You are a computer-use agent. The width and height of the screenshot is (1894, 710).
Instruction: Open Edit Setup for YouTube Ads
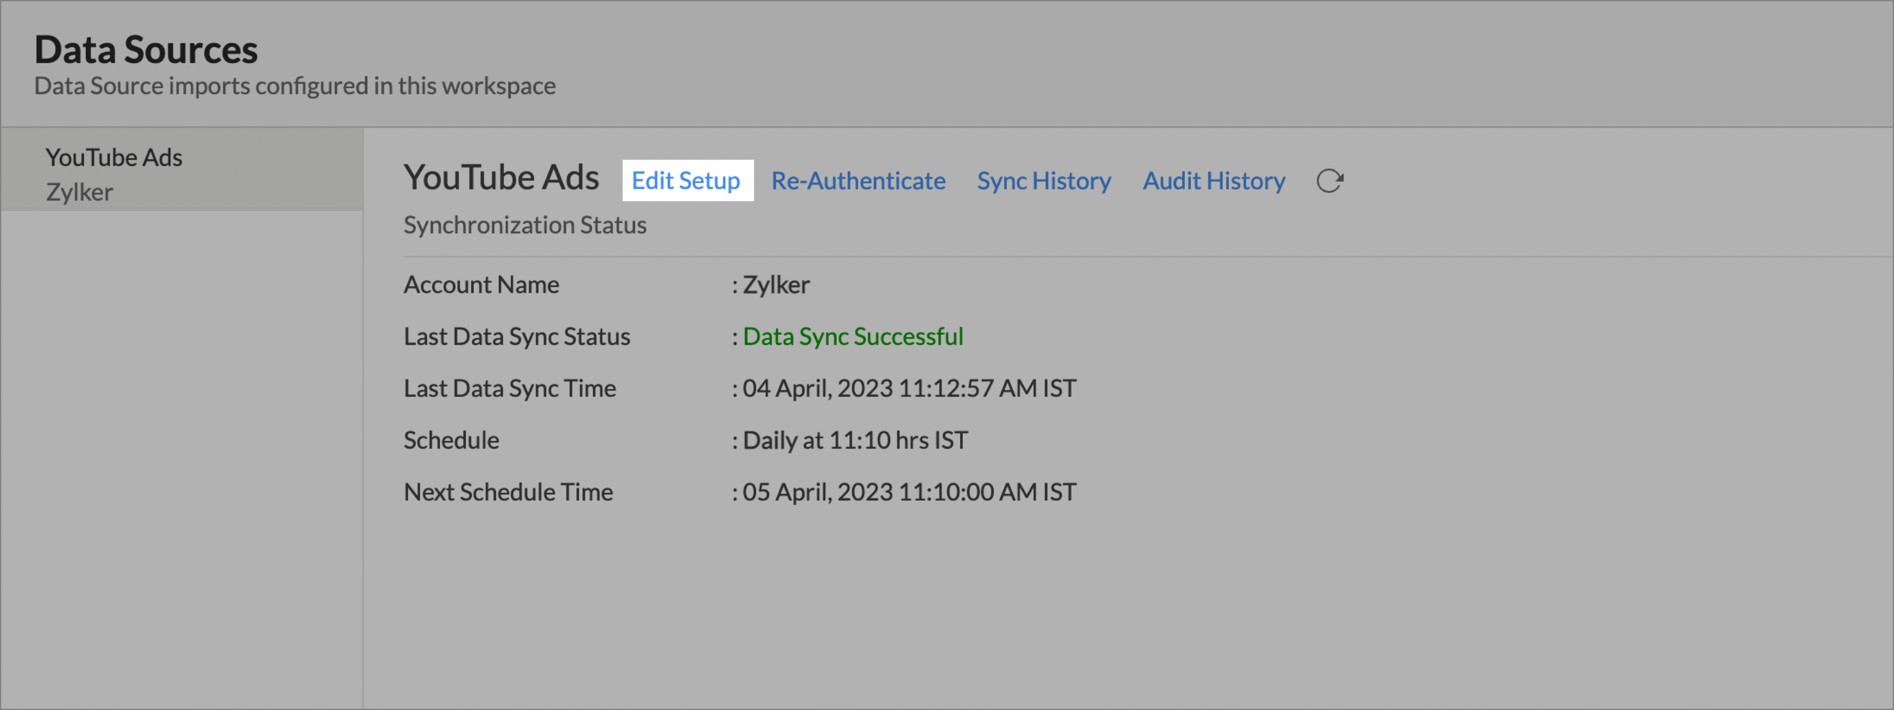click(x=686, y=181)
